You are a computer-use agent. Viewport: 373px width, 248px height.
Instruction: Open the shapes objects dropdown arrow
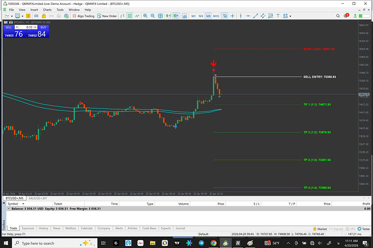[x=290, y=16]
